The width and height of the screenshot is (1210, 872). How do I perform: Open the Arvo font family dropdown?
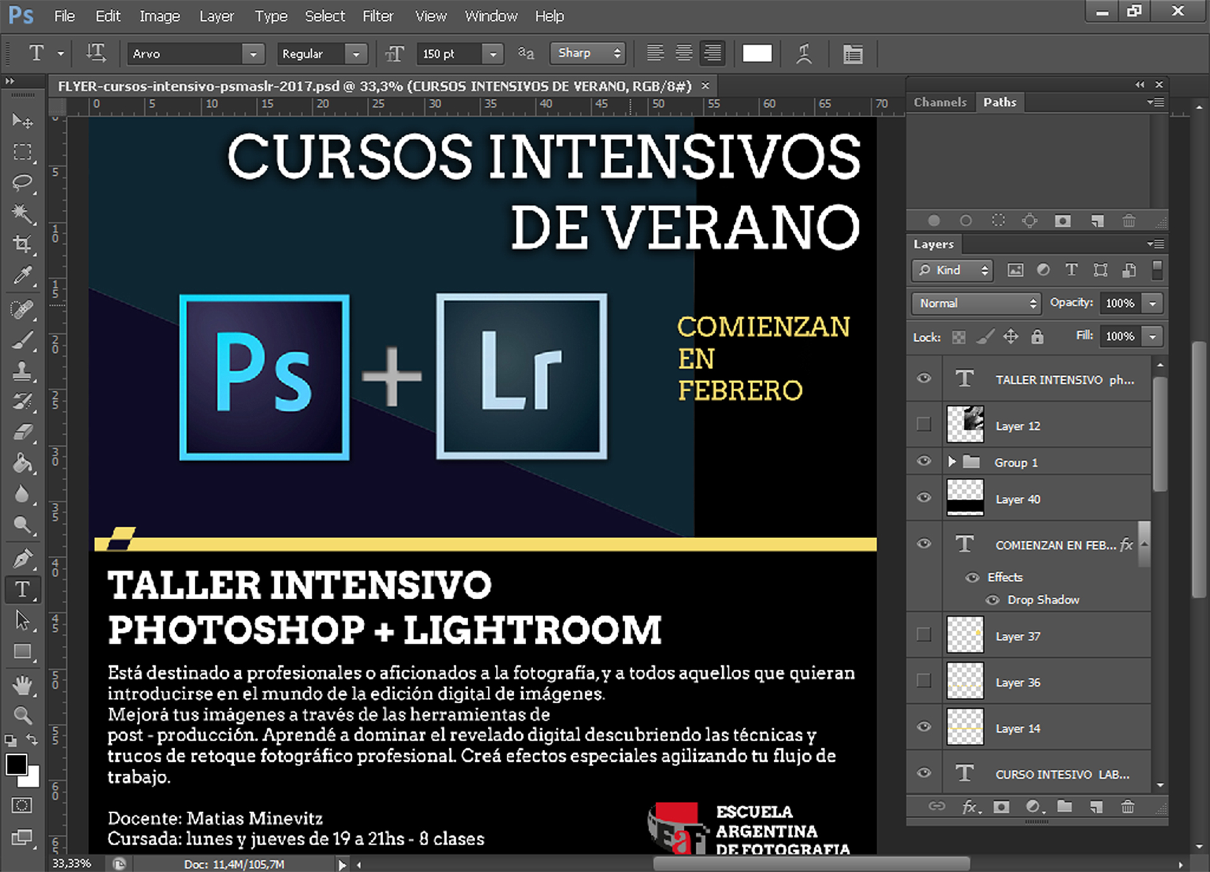253,54
